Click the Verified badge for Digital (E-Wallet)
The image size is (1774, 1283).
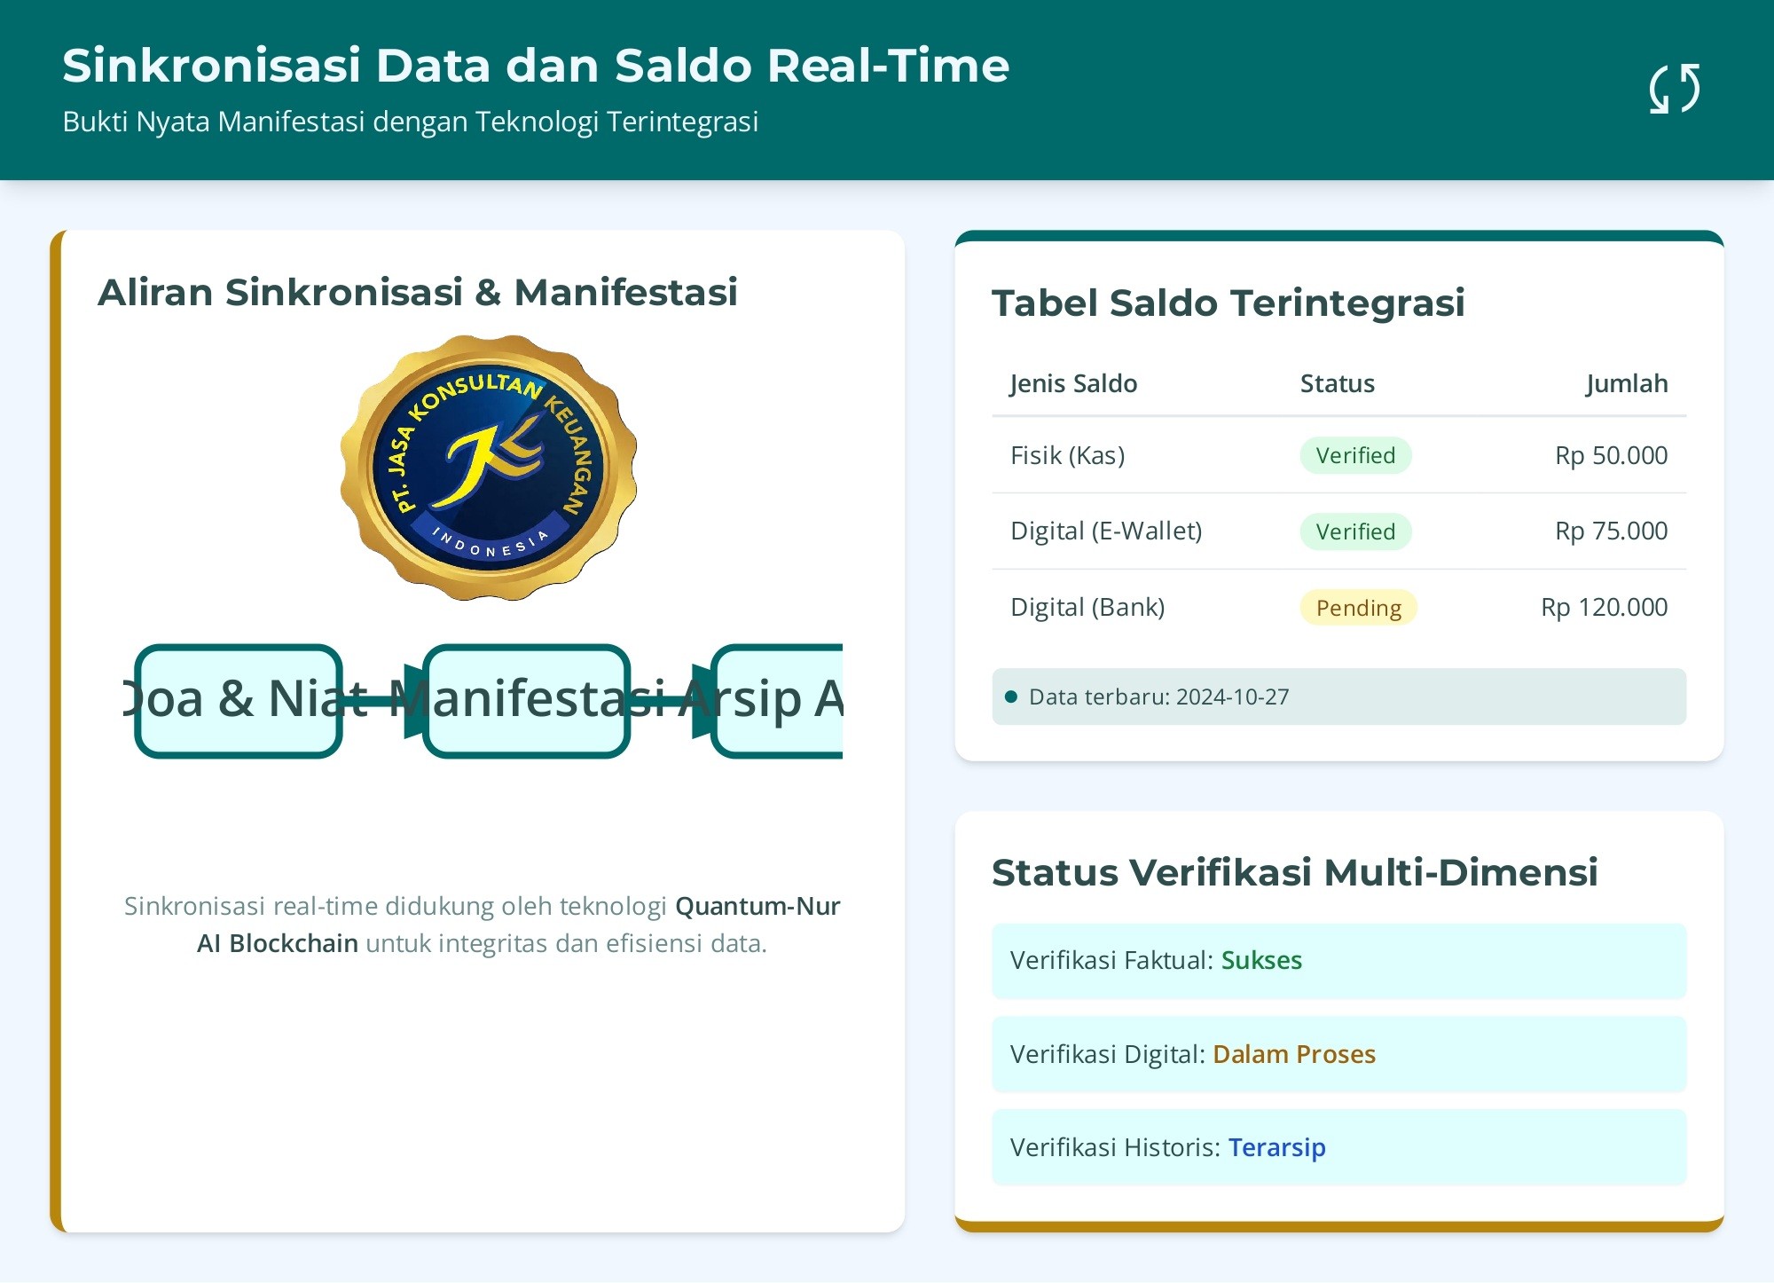[1354, 531]
